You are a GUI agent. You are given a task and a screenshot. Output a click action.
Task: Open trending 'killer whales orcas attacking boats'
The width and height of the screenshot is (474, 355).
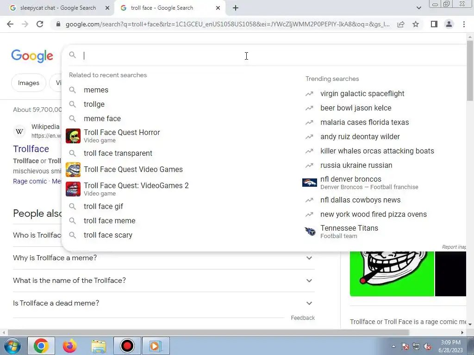[377, 151]
